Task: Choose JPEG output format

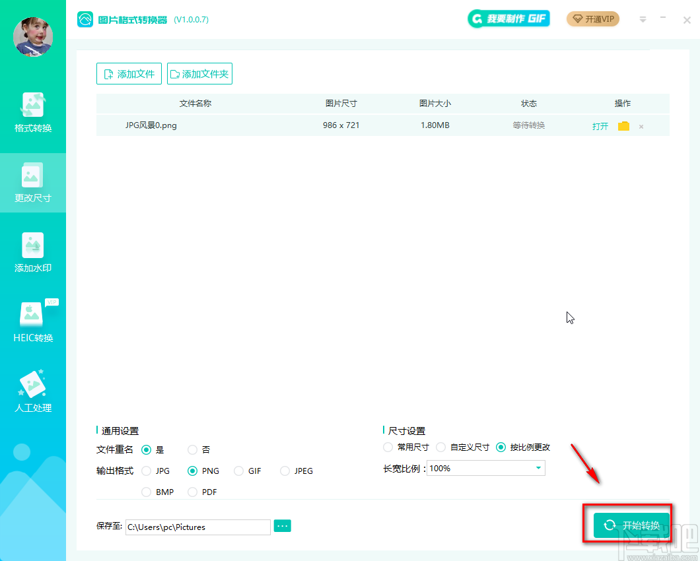Action: pos(285,471)
